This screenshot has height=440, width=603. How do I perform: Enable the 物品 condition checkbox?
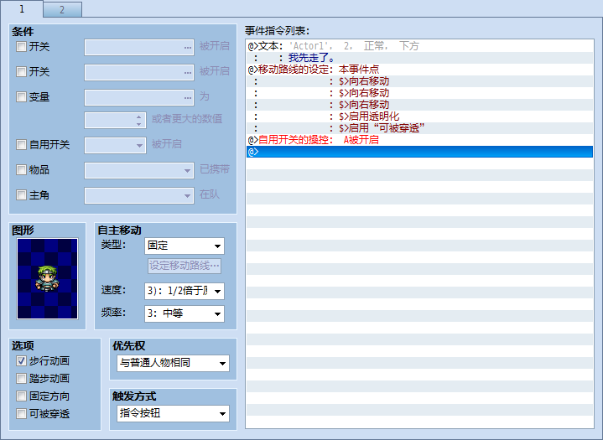21,169
